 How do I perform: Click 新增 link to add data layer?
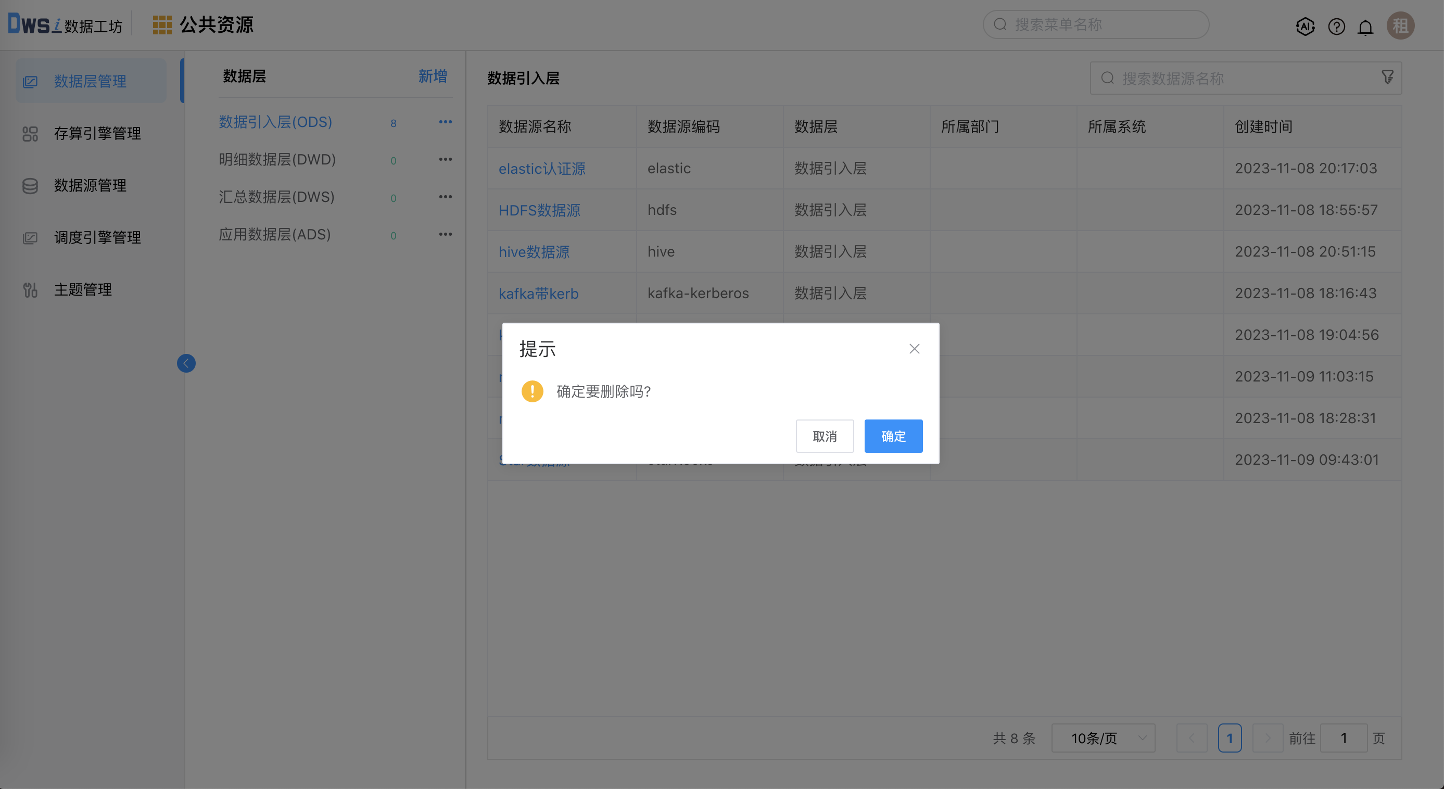coord(432,76)
